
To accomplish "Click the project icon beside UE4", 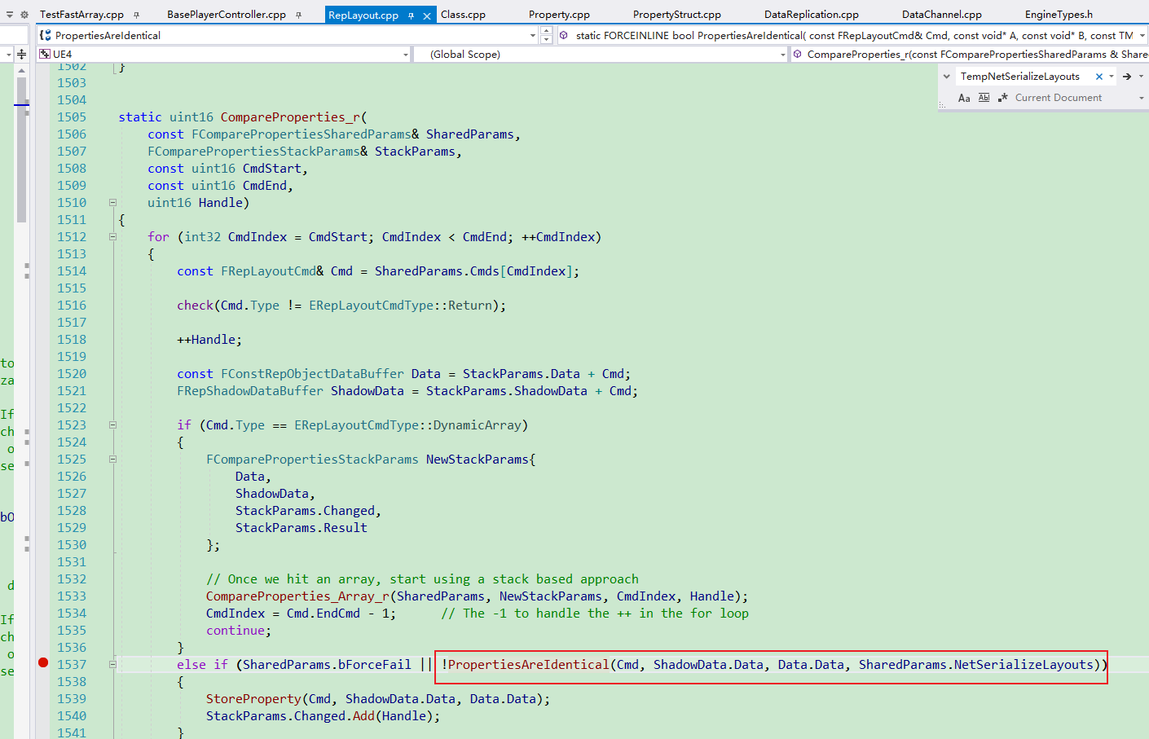I will click(x=45, y=54).
